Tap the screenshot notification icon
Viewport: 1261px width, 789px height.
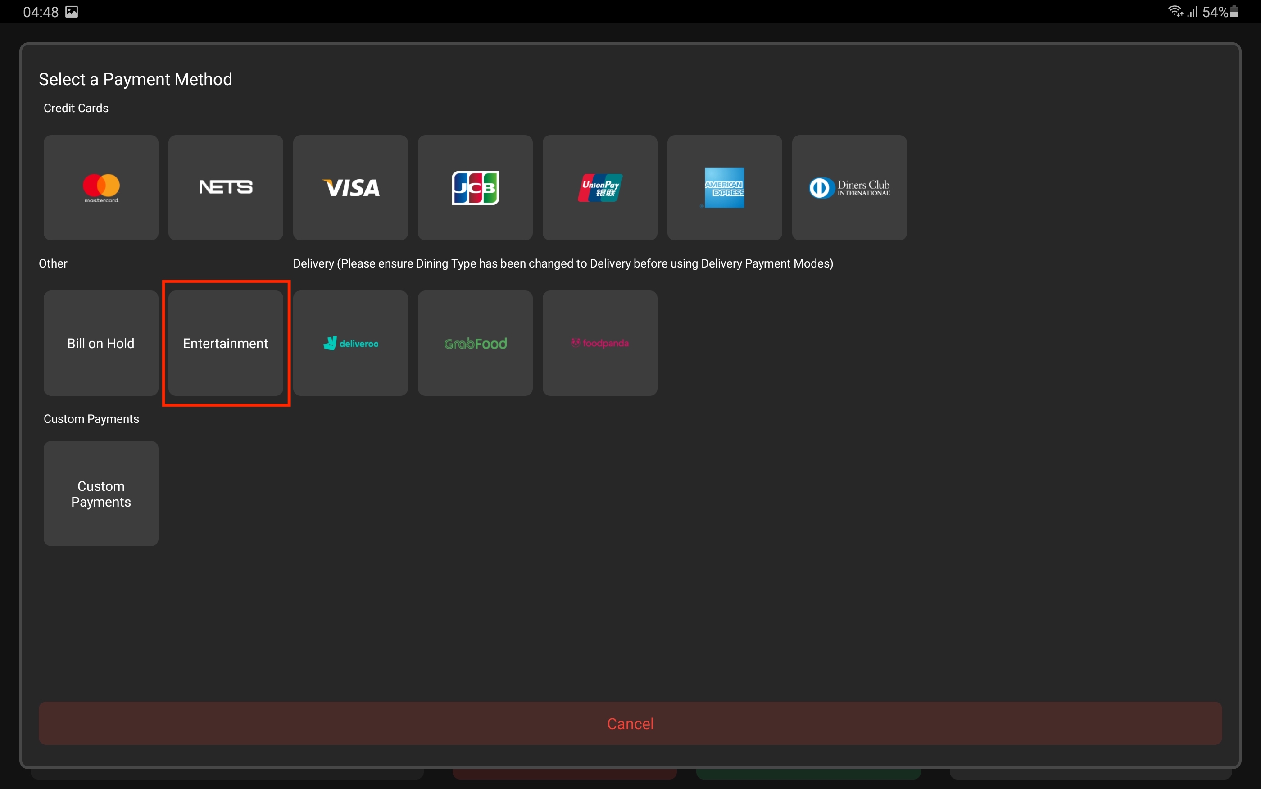coord(72,12)
